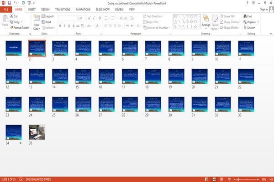Open the Change Case Aa dropdown
This screenshot has width=274, height=182.
click(90, 26)
